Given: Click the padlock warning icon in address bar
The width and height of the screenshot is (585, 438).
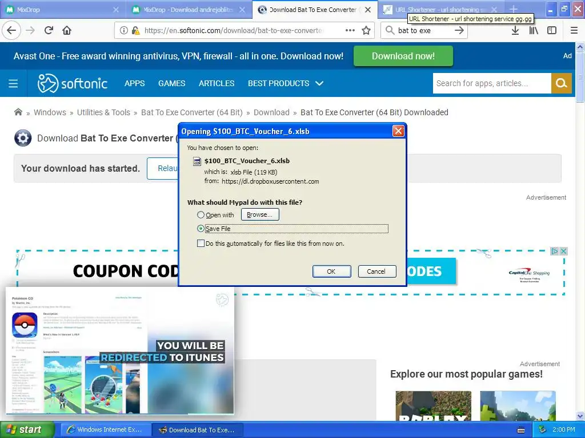Looking at the screenshot, I should (x=135, y=31).
